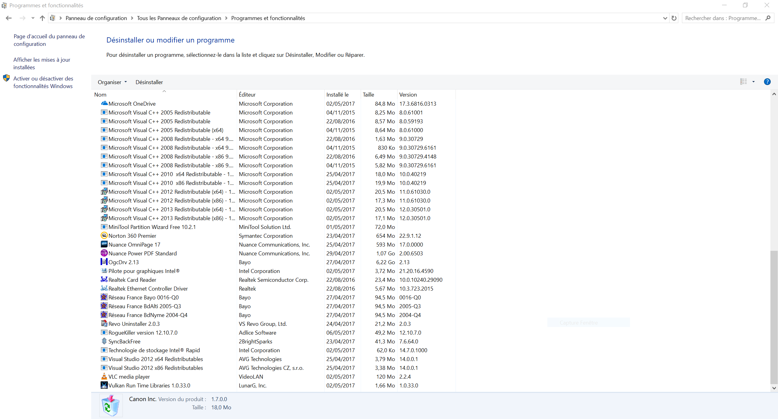Select Visual Studio 2012 x86 Redistributables

(x=274, y=368)
